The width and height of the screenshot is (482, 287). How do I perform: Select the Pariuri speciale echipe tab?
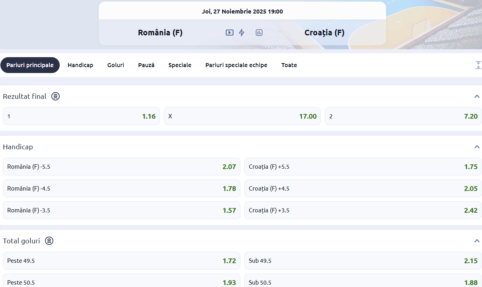pyautogui.click(x=236, y=65)
